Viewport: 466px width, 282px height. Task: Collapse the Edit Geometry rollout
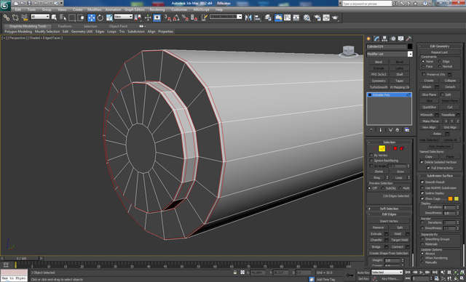pyautogui.click(x=440, y=46)
